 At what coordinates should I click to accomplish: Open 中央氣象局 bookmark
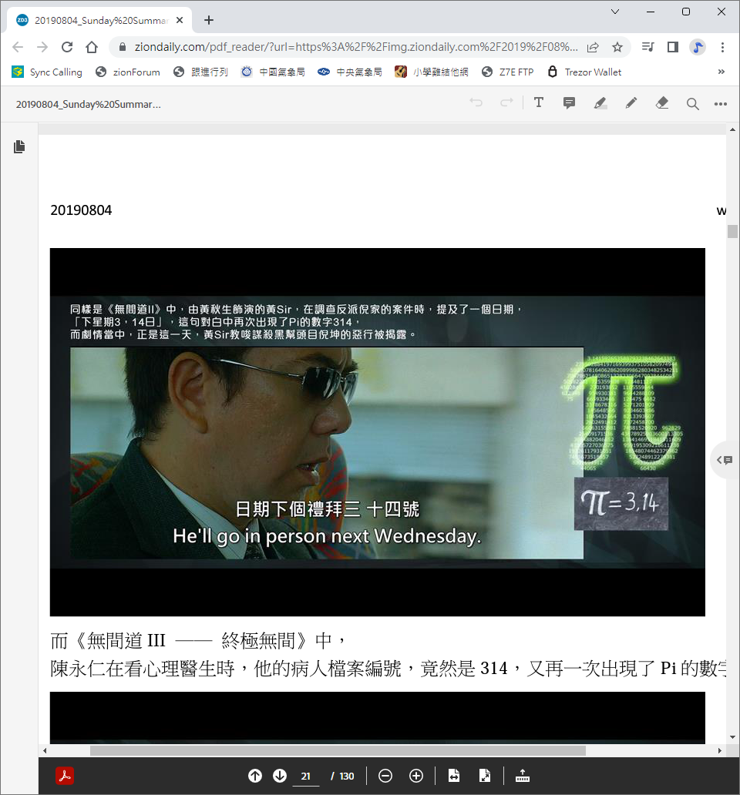click(x=350, y=72)
